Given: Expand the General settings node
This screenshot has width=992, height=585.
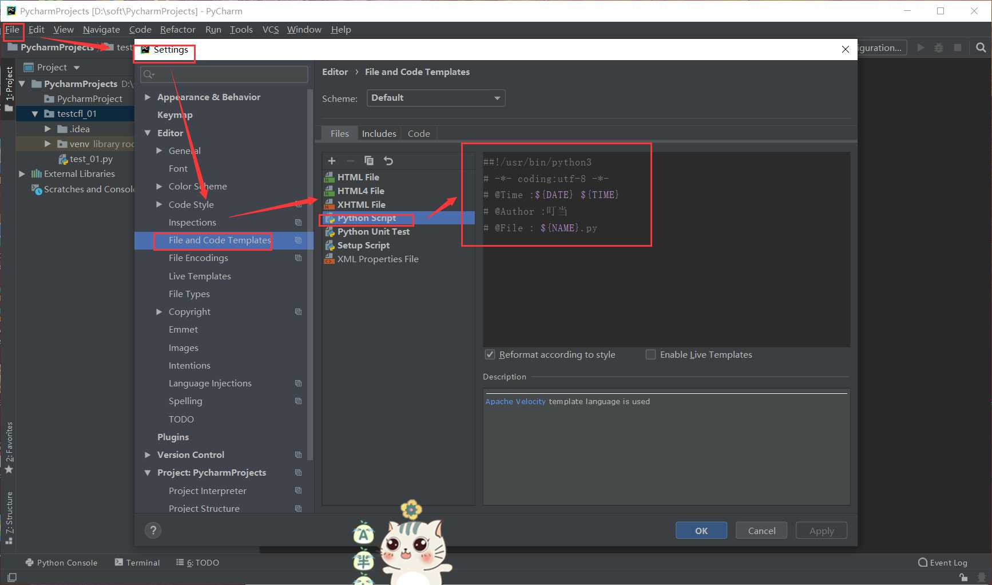Looking at the screenshot, I should click(x=159, y=151).
